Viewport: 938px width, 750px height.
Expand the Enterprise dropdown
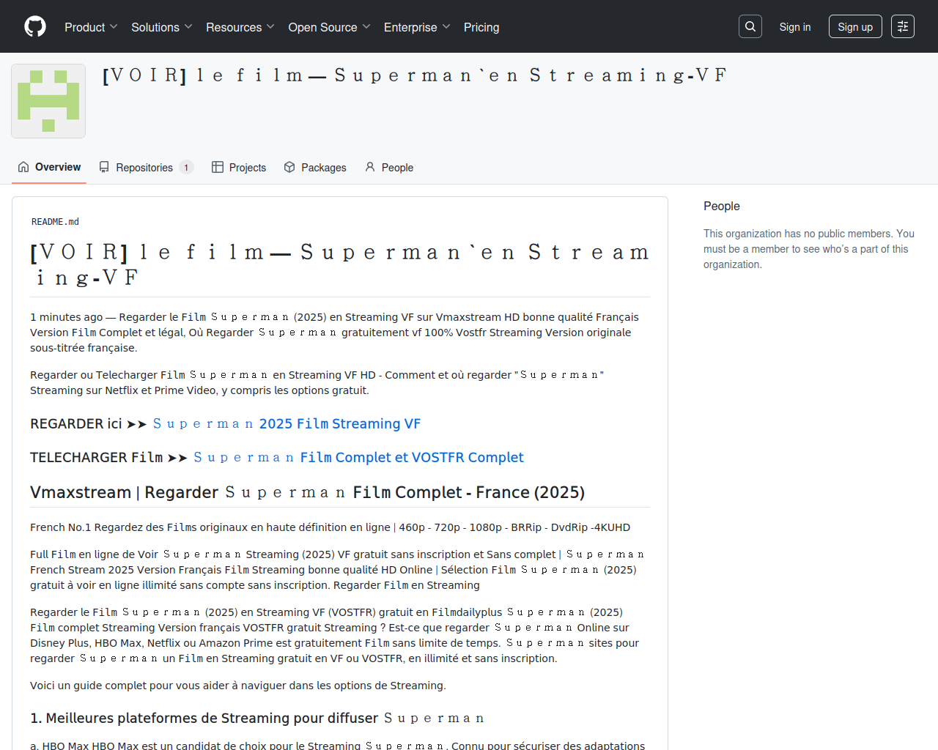click(x=417, y=27)
